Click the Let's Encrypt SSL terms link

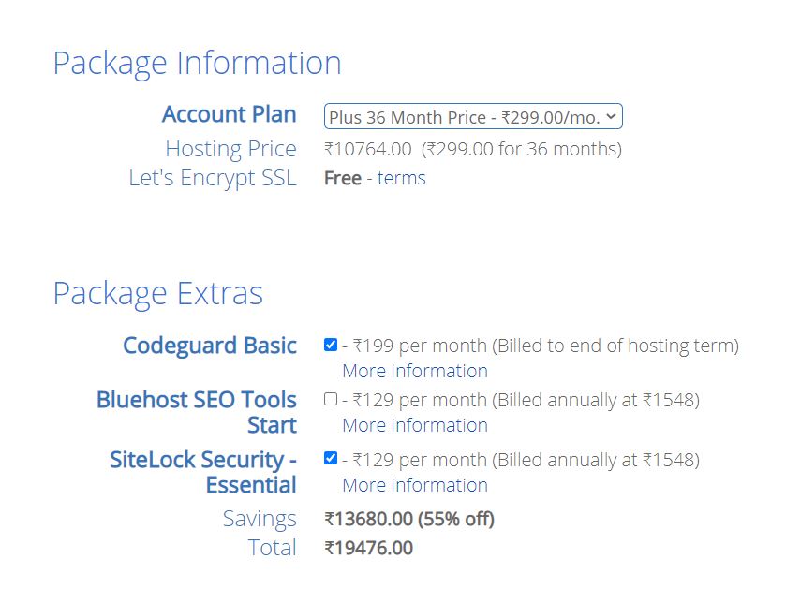(x=401, y=178)
